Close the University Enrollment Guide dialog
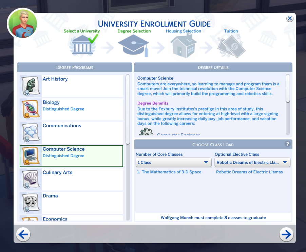 (290, 19)
